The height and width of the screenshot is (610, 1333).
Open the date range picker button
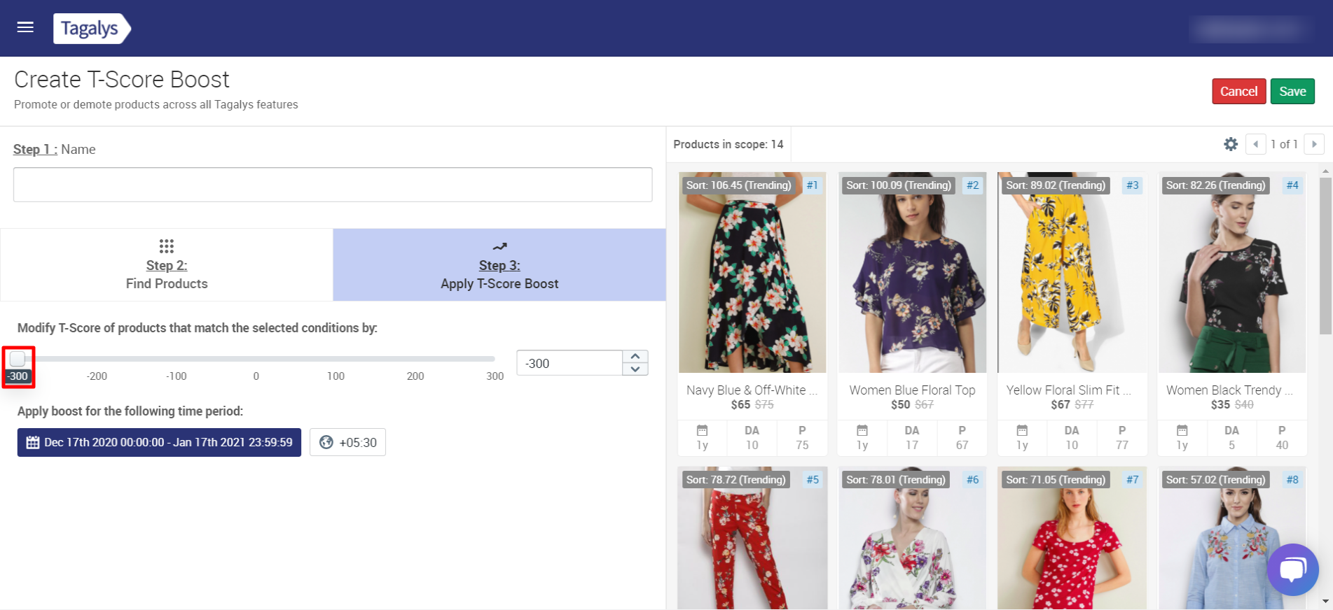(x=159, y=442)
